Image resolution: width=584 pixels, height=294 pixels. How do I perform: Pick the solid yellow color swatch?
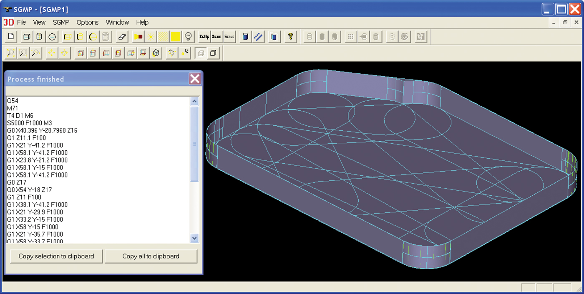[x=176, y=37]
